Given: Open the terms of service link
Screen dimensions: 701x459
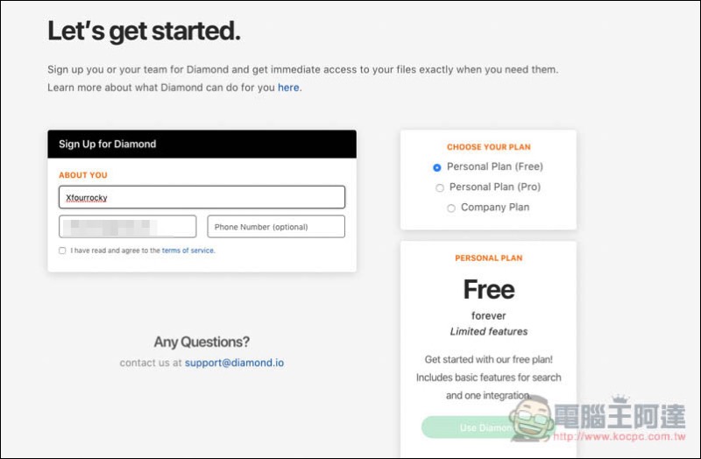Looking at the screenshot, I should (188, 251).
